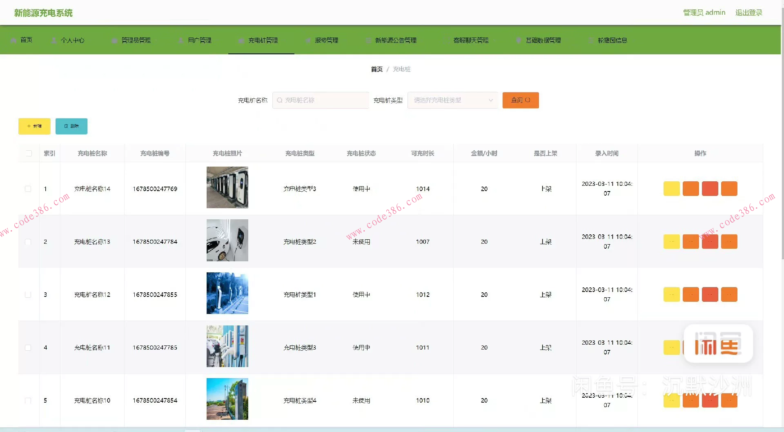The image size is (784, 432).
Task: Toggle the select-all checkbox in the table header
Action: click(29, 153)
